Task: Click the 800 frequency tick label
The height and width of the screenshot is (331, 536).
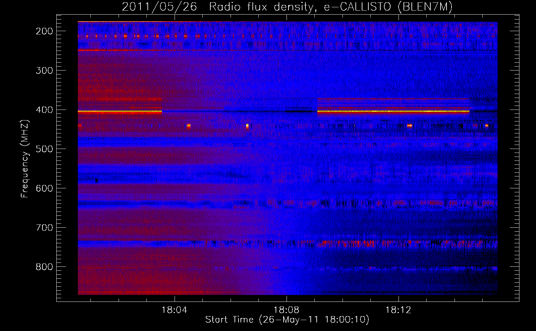Action: [44, 267]
